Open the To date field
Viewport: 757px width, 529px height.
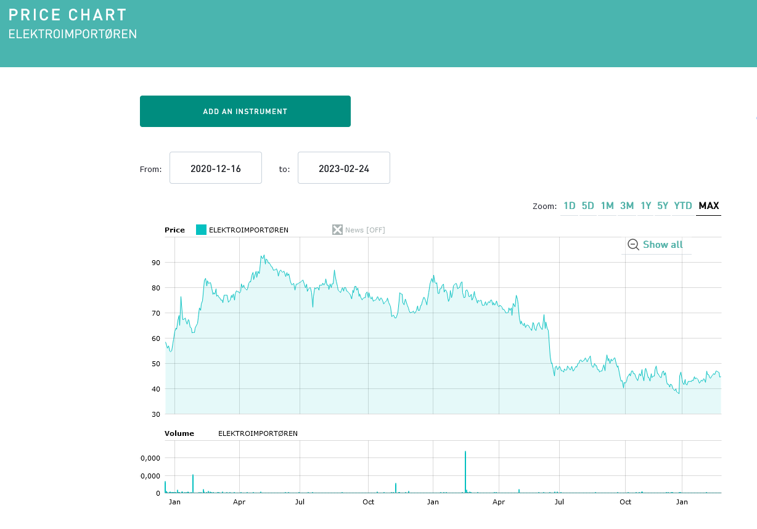coord(344,168)
